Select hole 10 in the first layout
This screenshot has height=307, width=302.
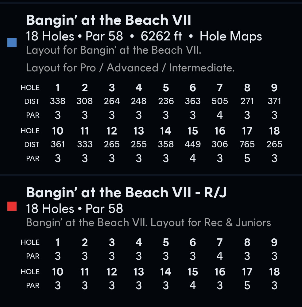(x=57, y=131)
